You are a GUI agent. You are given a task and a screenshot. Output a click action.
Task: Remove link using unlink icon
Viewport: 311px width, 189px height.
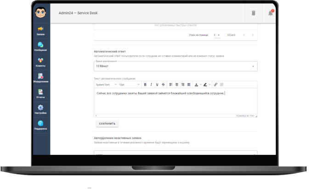tap(221, 85)
